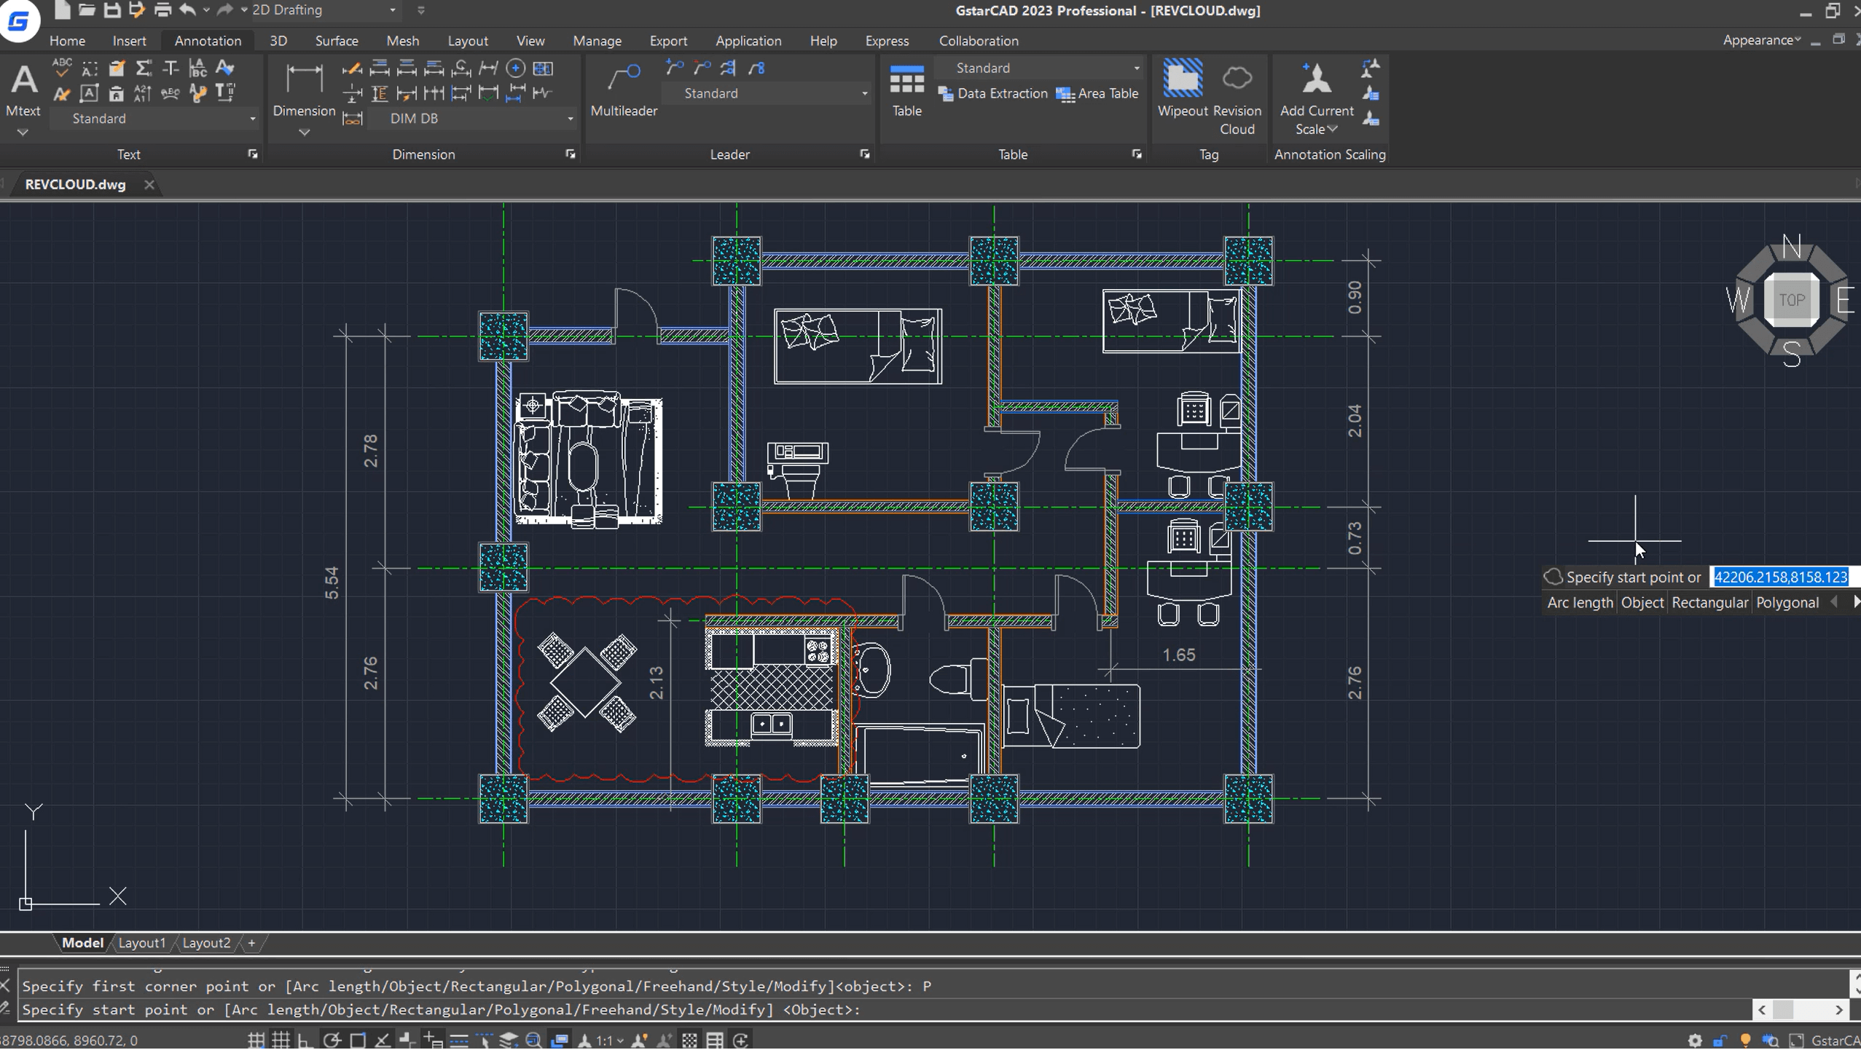Toggle object snap tracking in status bar
1861x1050 pixels.
[x=383, y=1041]
